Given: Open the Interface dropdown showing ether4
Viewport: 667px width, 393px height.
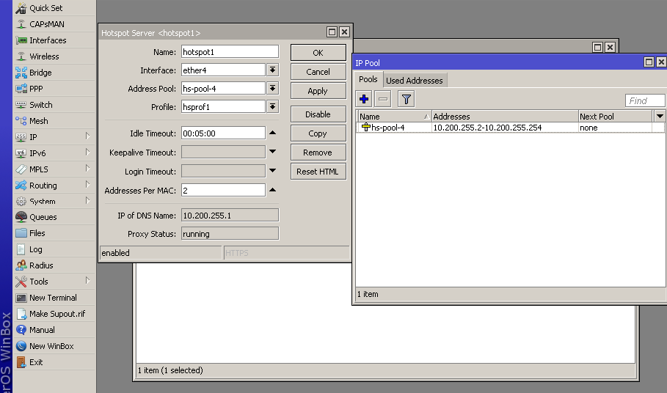Looking at the screenshot, I should click(272, 70).
